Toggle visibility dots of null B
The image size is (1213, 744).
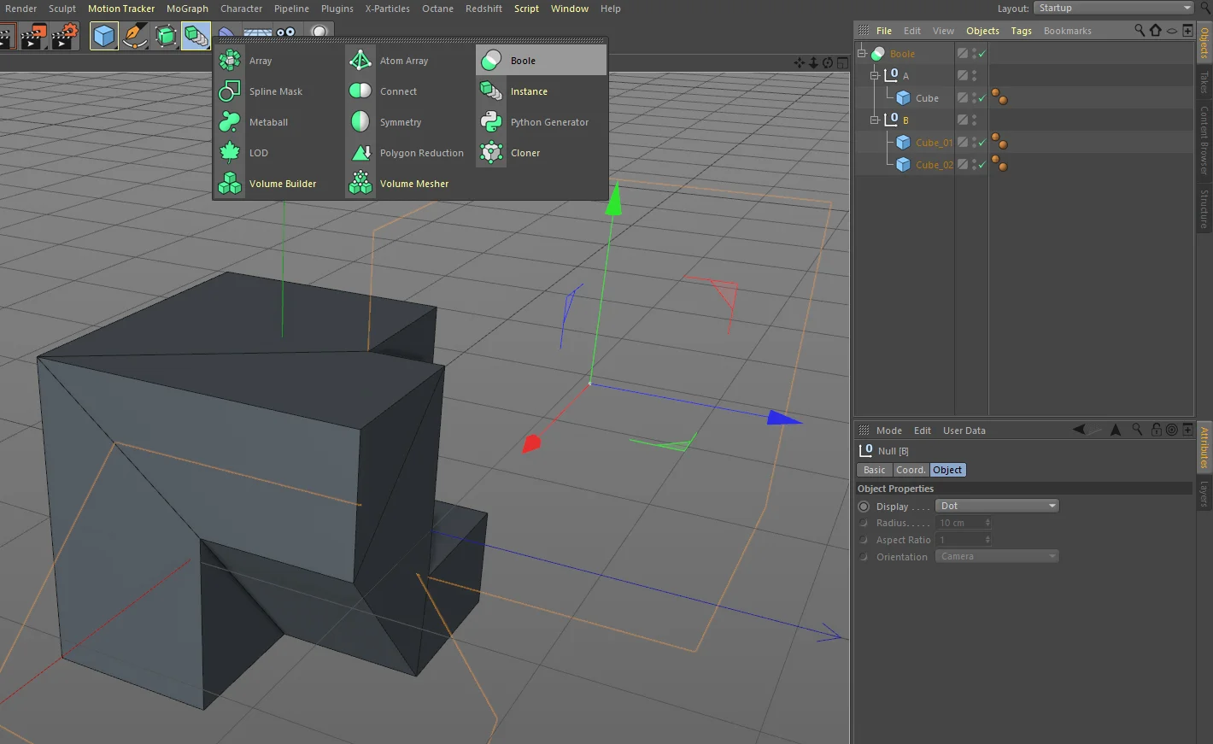click(974, 120)
